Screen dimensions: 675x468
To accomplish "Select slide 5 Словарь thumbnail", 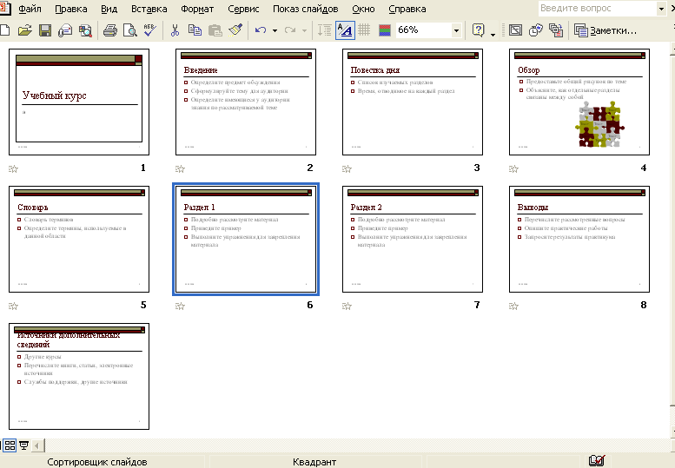I will (79, 239).
